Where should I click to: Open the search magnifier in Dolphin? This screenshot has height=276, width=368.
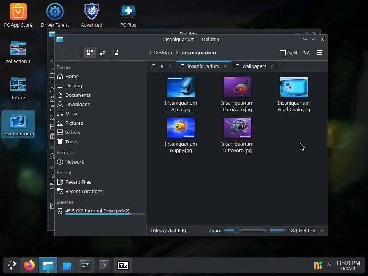click(x=307, y=52)
